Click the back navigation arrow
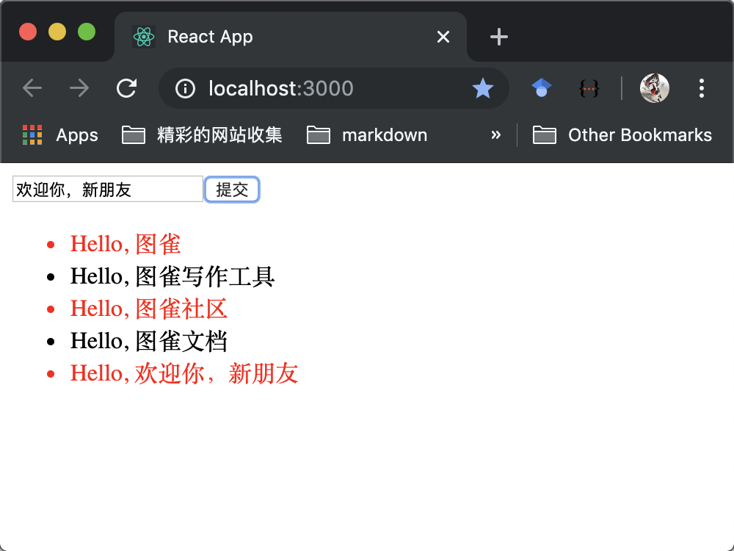This screenshot has width=734, height=551. 32,88
